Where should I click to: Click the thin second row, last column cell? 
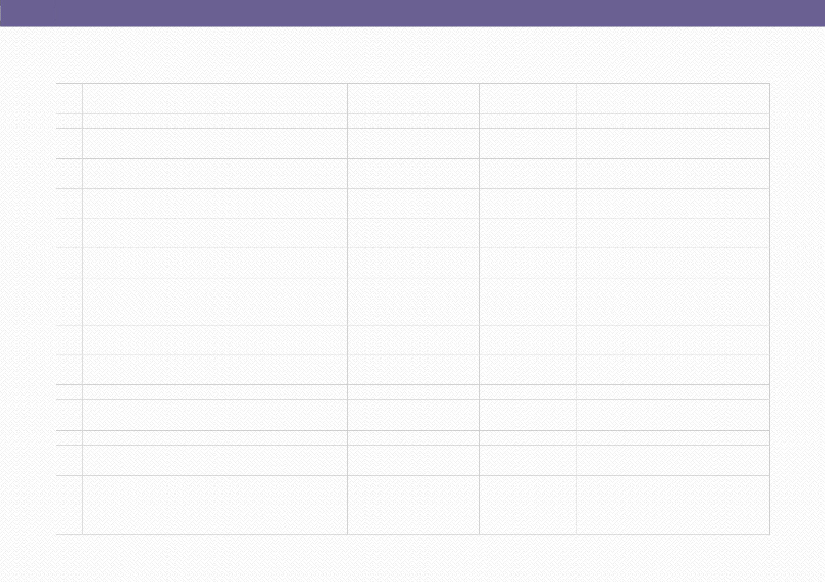click(x=673, y=121)
